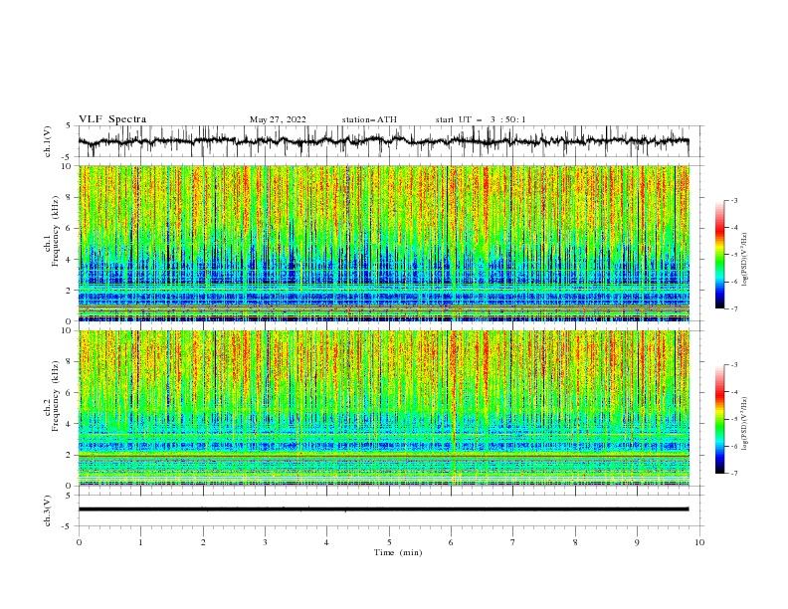Click the time axis tick label "7"
Viewport: 788px width, 609px height.
513,542
